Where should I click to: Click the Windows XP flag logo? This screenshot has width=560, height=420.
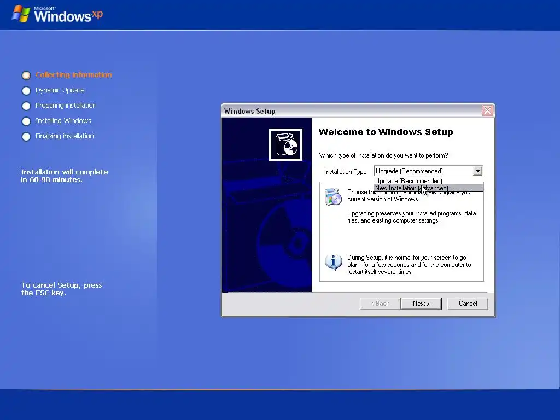(x=21, y=14)
